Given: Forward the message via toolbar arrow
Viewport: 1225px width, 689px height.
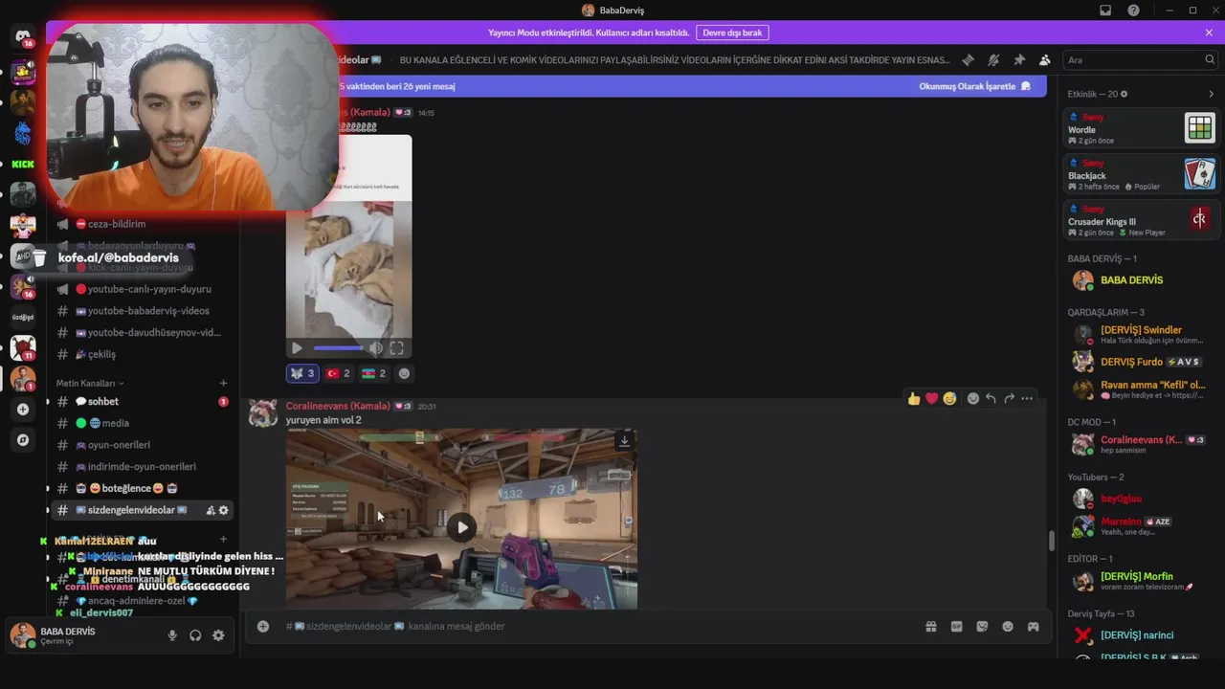Looking at the screenshot, I should tap(1009, 398).
